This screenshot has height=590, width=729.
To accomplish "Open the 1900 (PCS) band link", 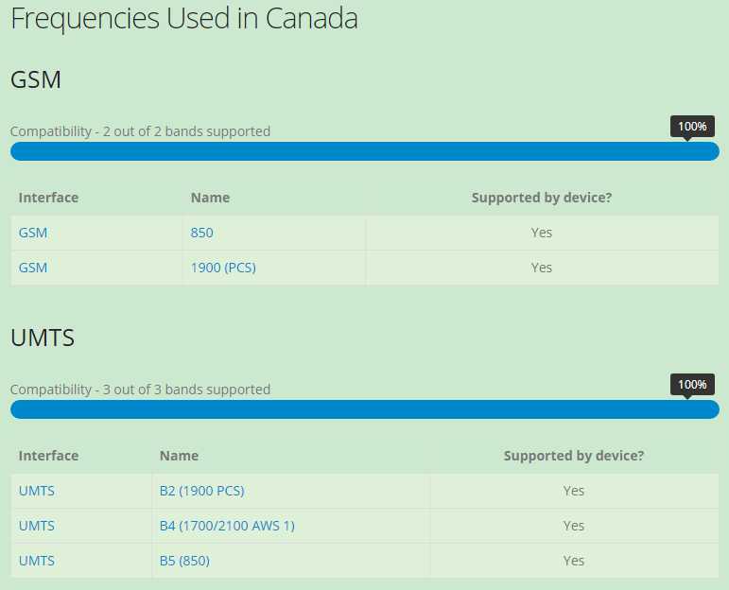I will pos(223,268).
